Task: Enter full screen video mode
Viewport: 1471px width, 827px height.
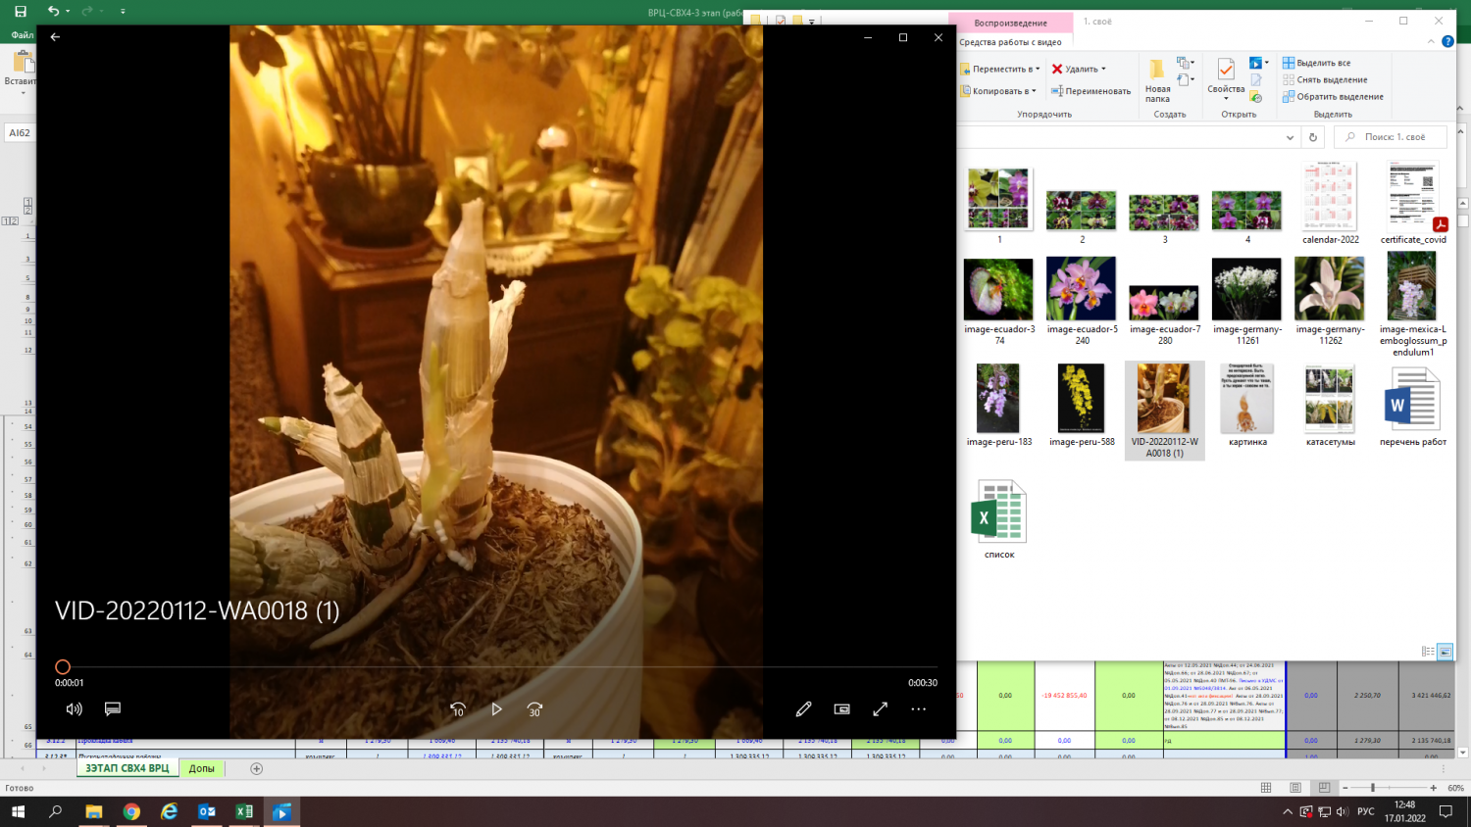Action: (880, 708)
